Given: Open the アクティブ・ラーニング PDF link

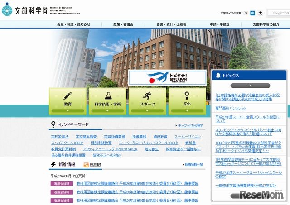Looking at the screenshot, I should (x=110, y=149).
